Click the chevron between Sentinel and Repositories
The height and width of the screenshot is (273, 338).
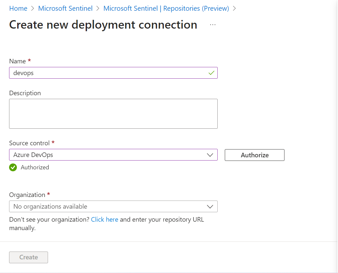(x=98, y=8)
